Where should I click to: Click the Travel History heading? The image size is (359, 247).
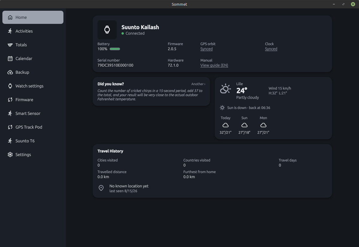[x=110, y=151]
